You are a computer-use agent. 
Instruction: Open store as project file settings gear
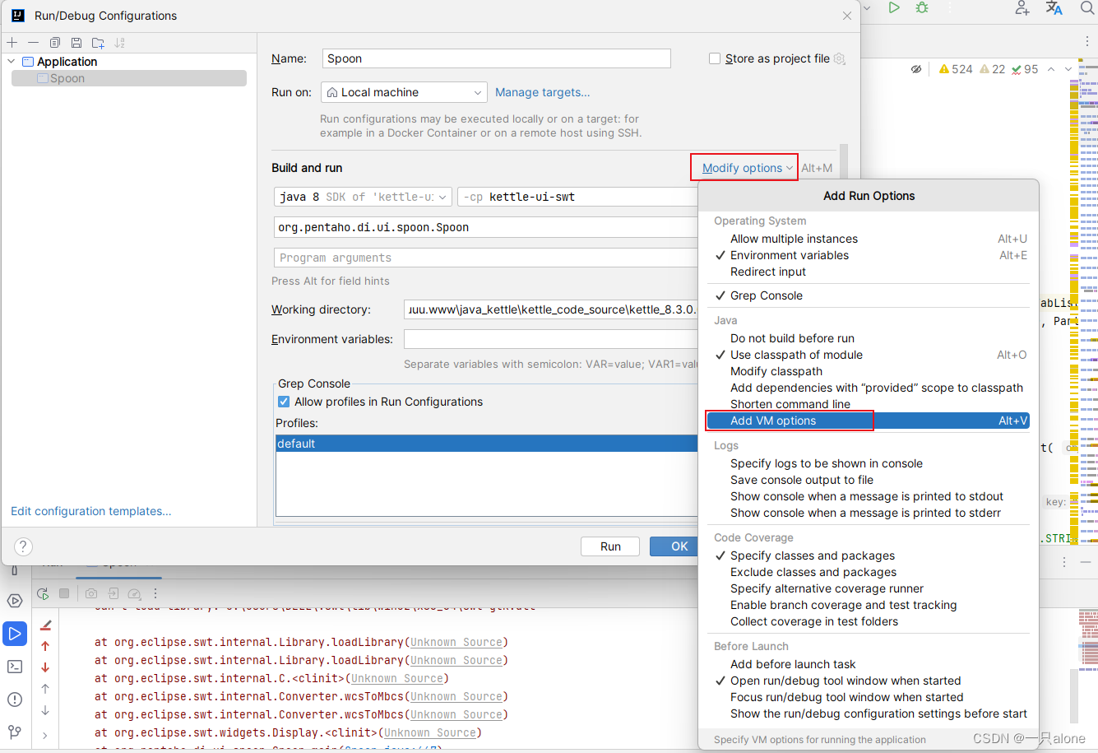coord(840,58)
